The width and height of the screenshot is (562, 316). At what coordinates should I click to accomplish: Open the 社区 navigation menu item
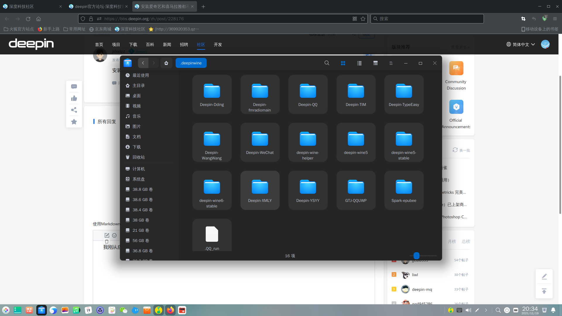point(201,44)
